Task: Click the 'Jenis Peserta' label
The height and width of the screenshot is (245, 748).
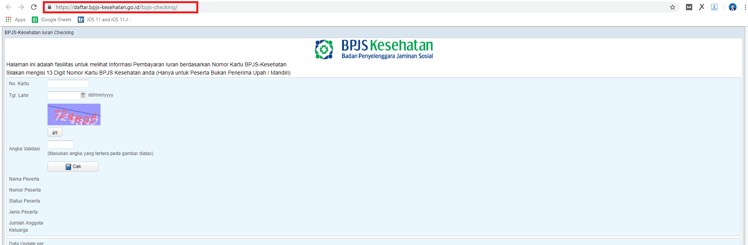Action: tap(23, 212)
